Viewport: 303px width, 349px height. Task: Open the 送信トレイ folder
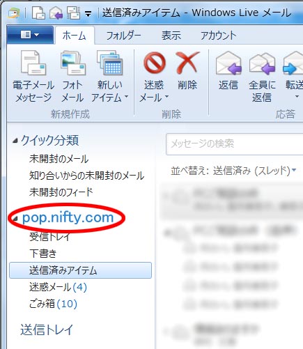point(47,330)
